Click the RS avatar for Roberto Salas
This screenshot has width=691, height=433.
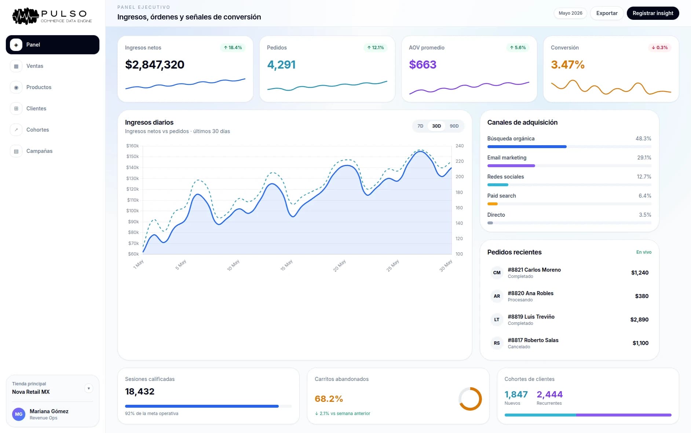[497, 343]
